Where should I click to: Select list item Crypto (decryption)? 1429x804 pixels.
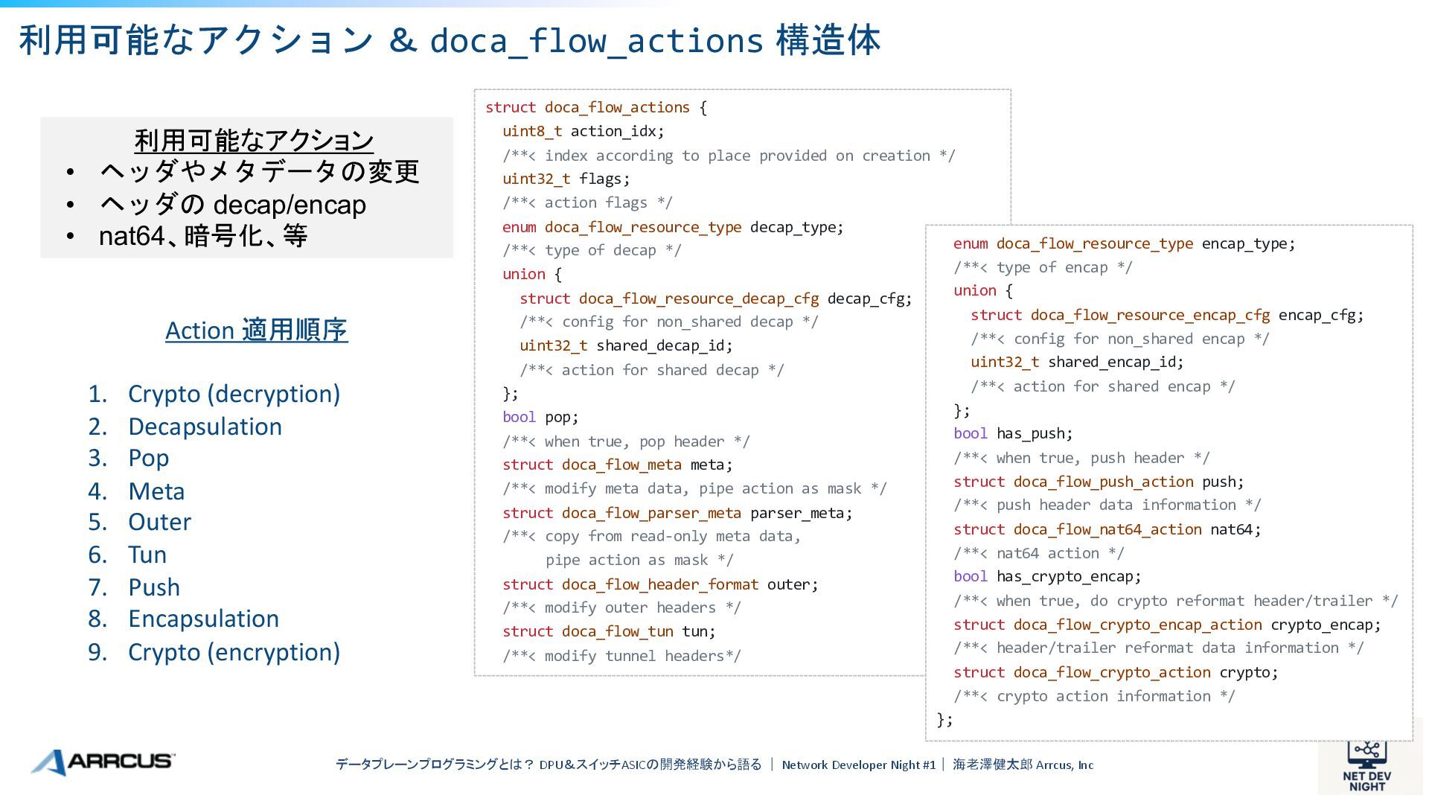click(233, 394)
